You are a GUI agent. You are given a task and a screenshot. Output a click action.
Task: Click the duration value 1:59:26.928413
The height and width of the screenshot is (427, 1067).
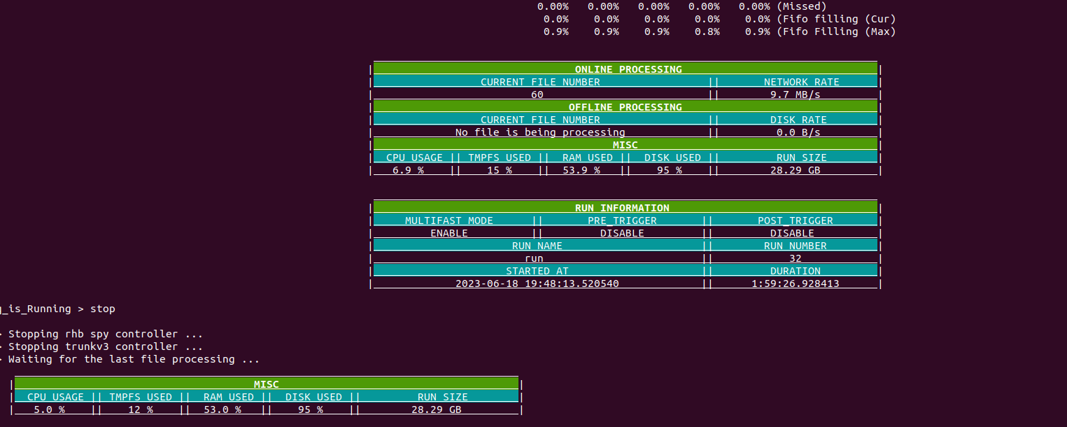(x=795, y=283)
